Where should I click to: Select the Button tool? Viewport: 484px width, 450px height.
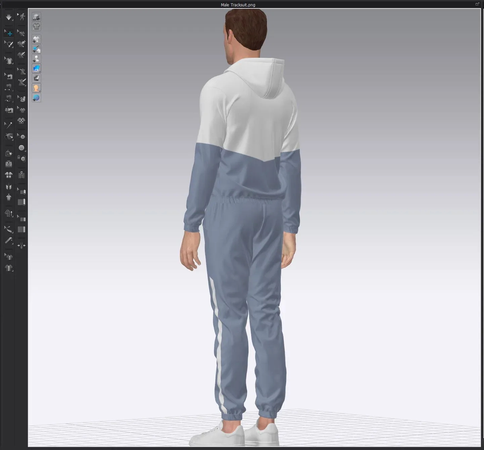pos(21,148)
